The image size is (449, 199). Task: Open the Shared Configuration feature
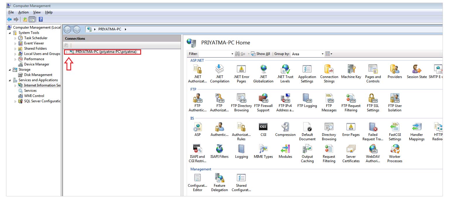click(241, 182)
